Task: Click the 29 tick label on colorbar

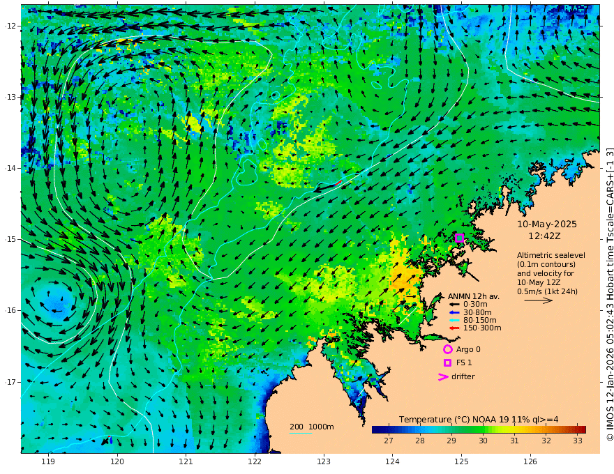Action: pos(451,441)
